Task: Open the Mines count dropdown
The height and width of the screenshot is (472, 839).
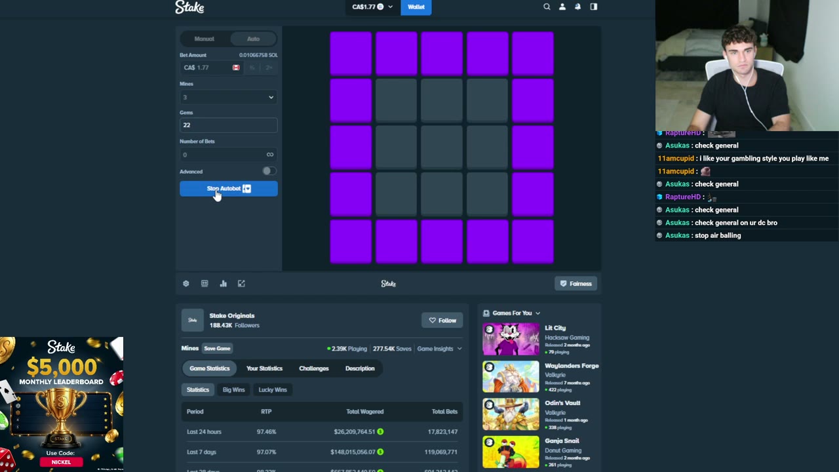Action: [x=228, y=97]
